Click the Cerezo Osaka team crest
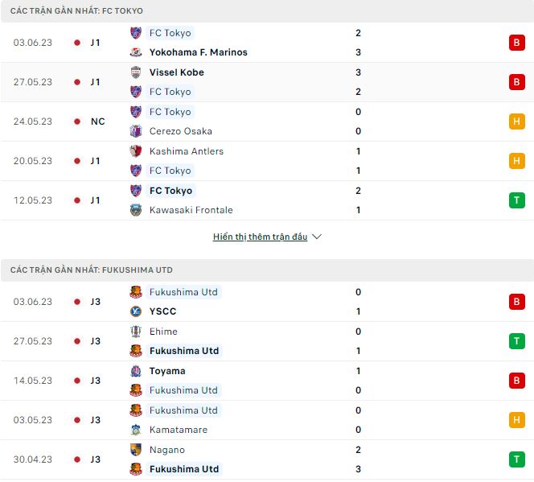Screen dimensions: 534x482 coord(136,131)
